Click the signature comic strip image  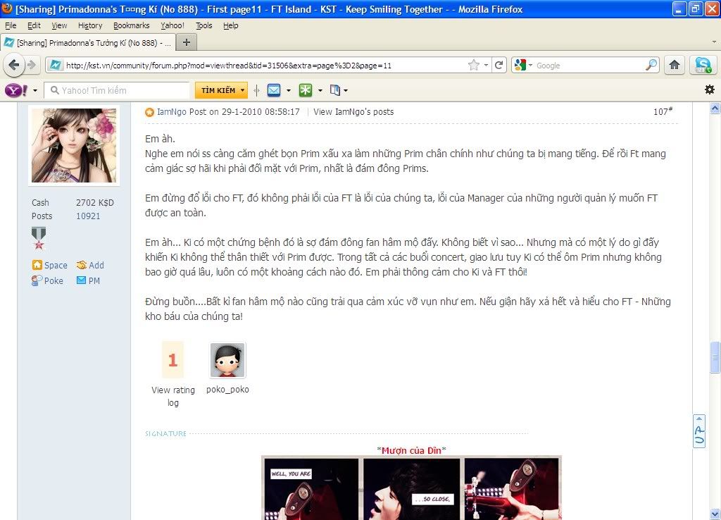coord(411,488)
